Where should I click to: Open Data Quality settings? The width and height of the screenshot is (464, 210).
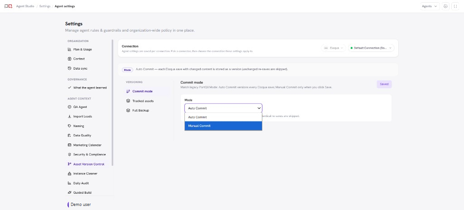[88, 135]
